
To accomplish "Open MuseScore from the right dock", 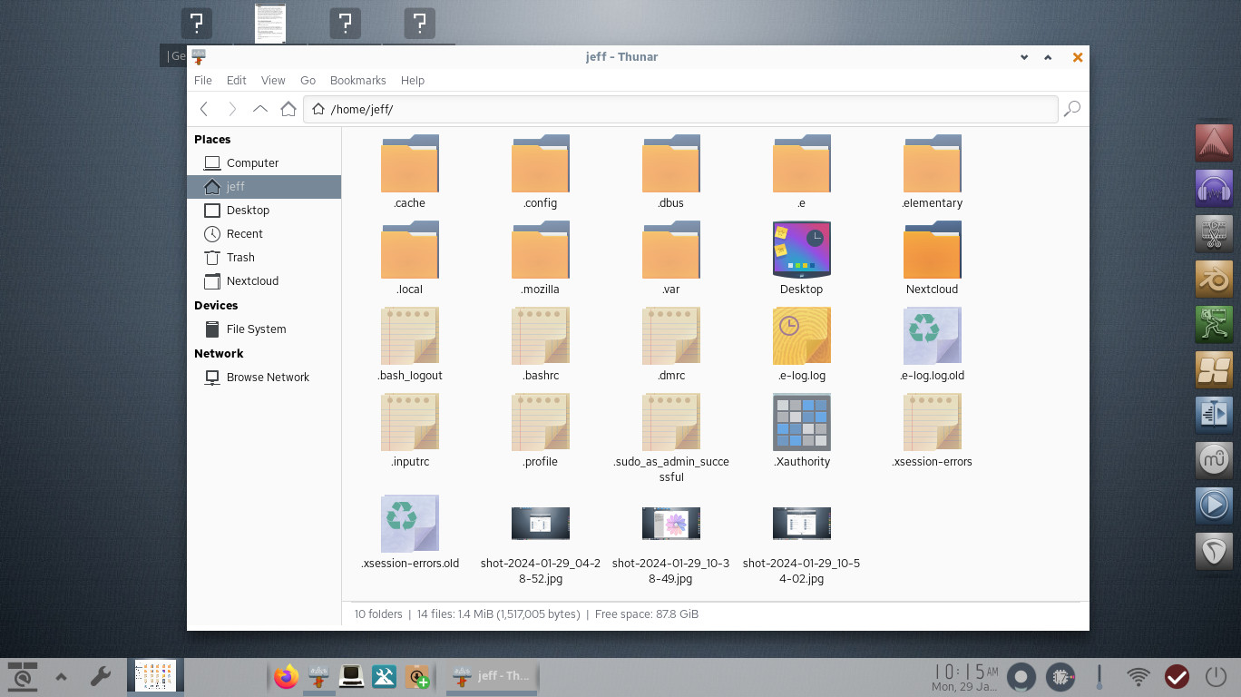I will 1214,460.
